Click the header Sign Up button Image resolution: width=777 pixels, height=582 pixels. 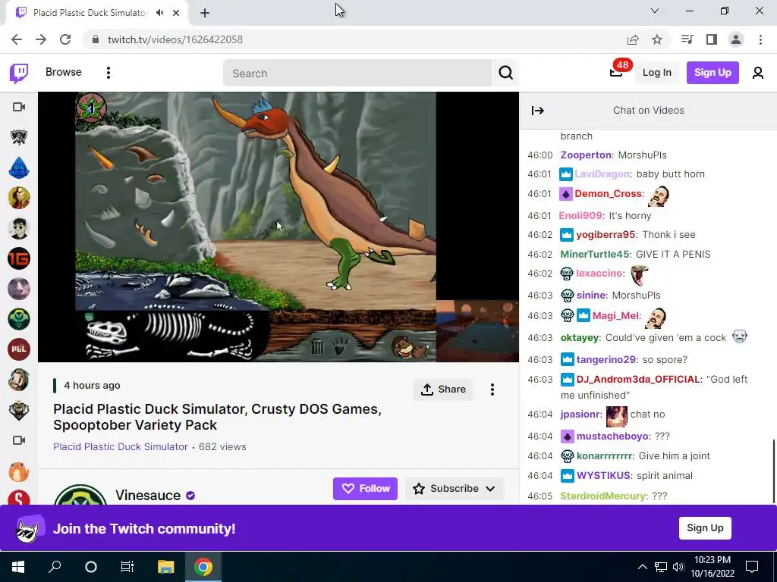tap(713, 73)
